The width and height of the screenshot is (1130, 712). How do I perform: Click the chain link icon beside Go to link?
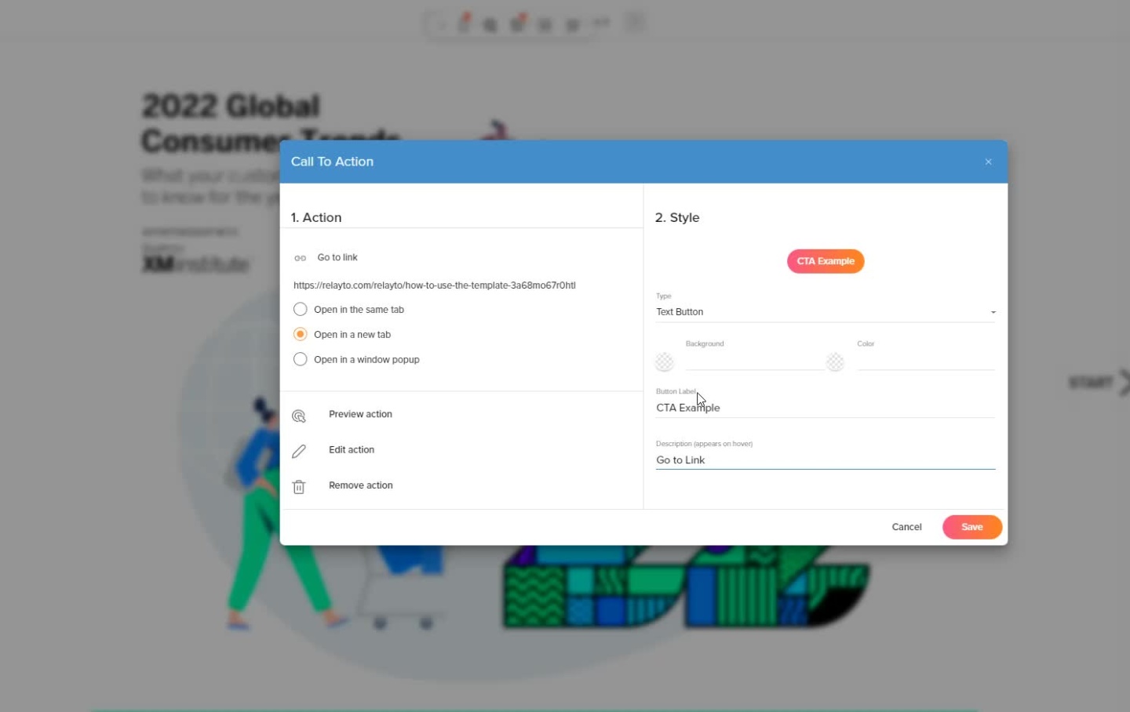click(x=300, y=258)
